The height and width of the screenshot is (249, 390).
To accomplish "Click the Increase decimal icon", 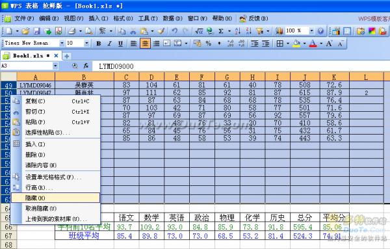I will tap(230, 44).
